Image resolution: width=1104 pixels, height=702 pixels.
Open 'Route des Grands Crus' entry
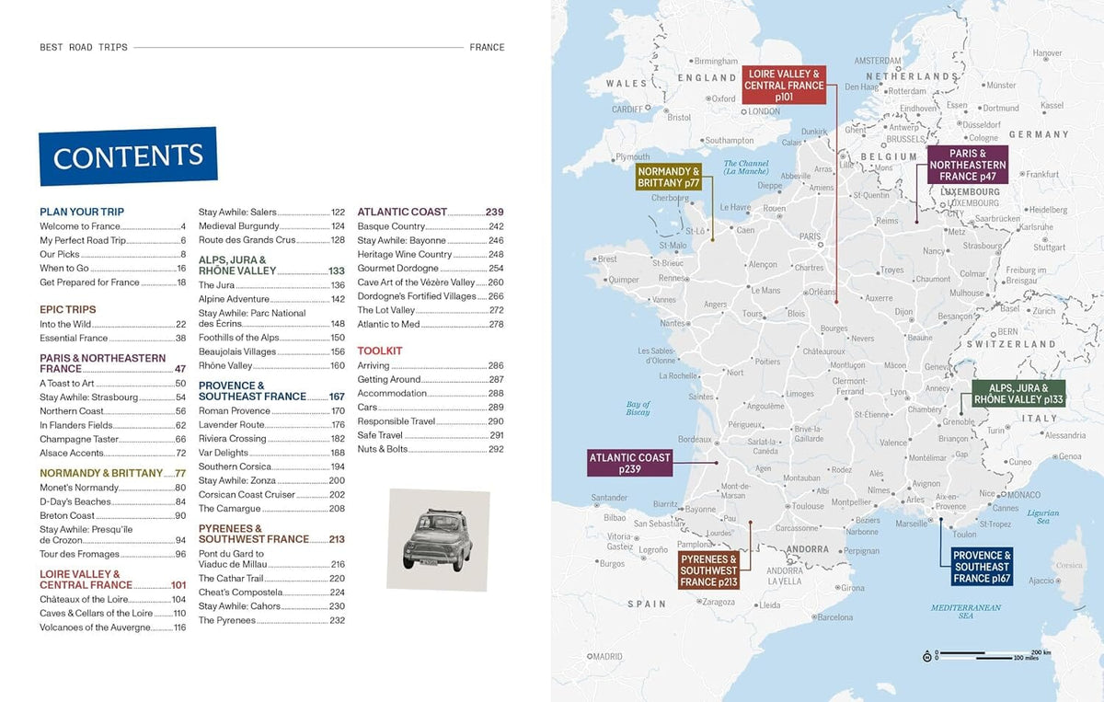pos(272,240)
